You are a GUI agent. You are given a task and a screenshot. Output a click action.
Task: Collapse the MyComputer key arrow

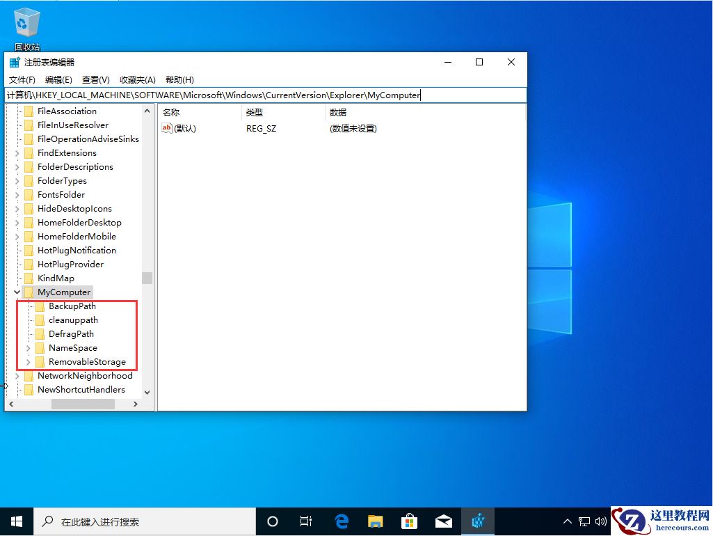coord(17,292)
